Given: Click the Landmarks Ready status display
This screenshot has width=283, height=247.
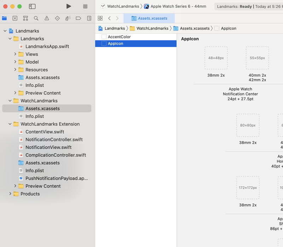Looking at the screenshot, I should tap(249, 6).
